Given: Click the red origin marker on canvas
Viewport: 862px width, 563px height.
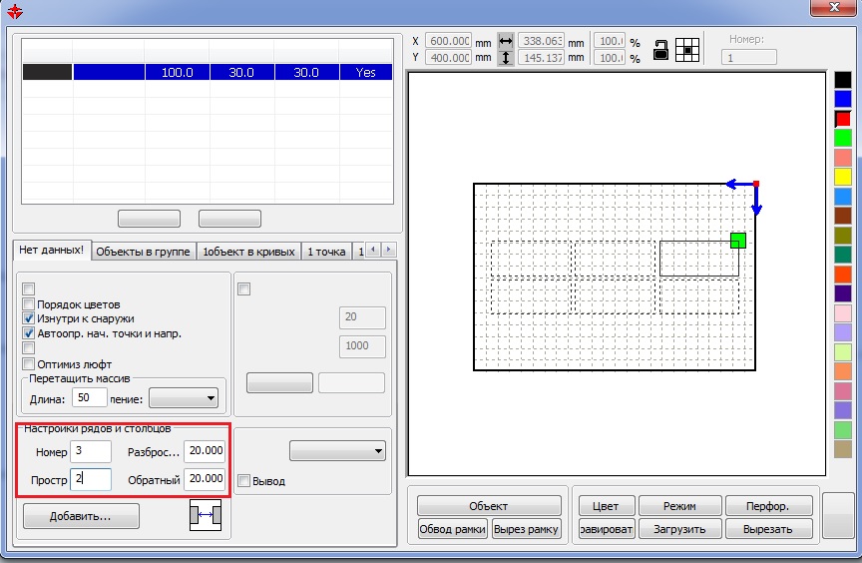Looking at the screenshot, I should [756, 184].
